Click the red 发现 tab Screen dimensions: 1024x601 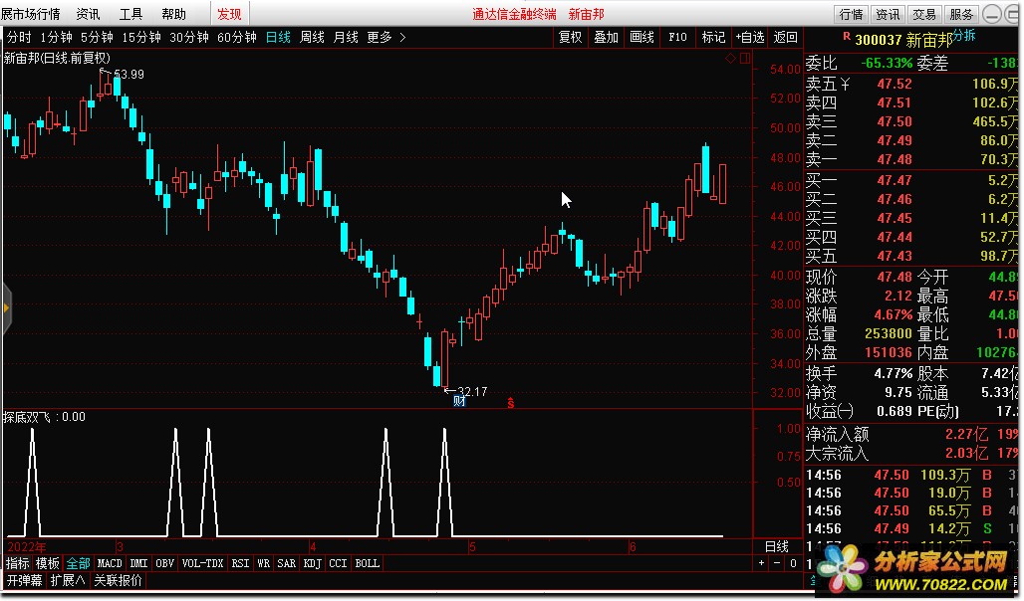229,14
